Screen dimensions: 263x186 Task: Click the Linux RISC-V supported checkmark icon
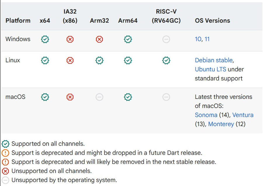(166, 60)
